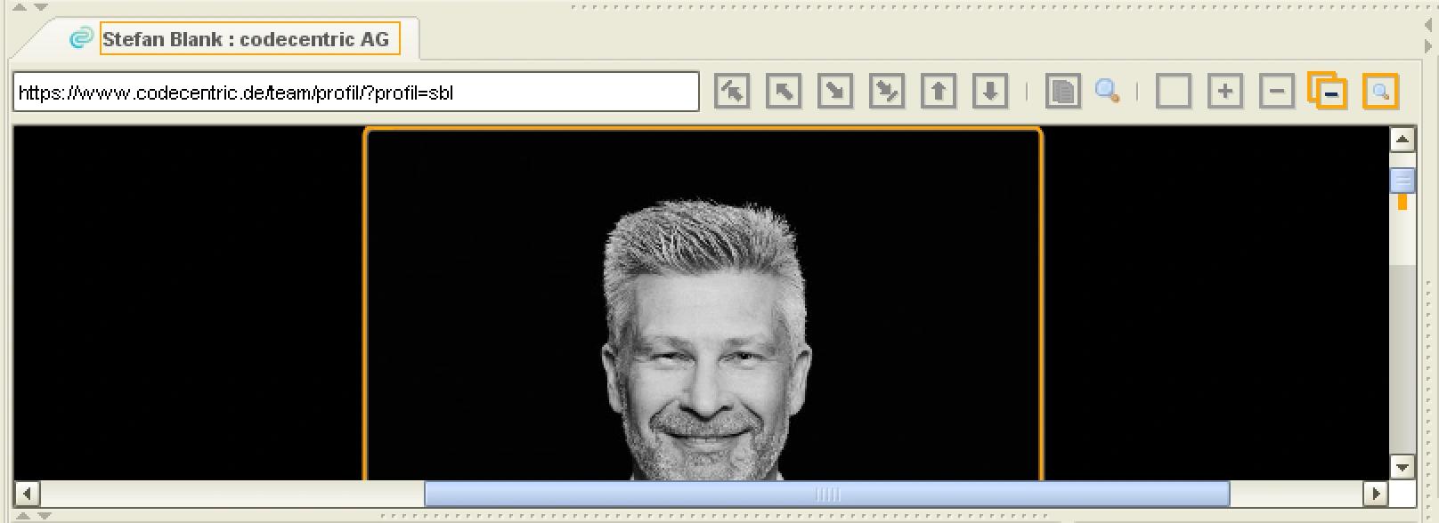
Task: Click the codecentric logo icon on the tab
Action: [x=81, y=39]
